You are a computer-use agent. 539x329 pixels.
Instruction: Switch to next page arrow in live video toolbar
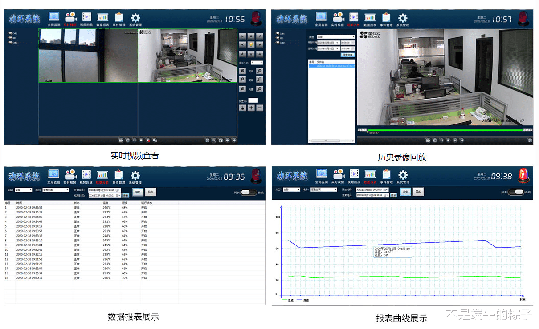234,140
